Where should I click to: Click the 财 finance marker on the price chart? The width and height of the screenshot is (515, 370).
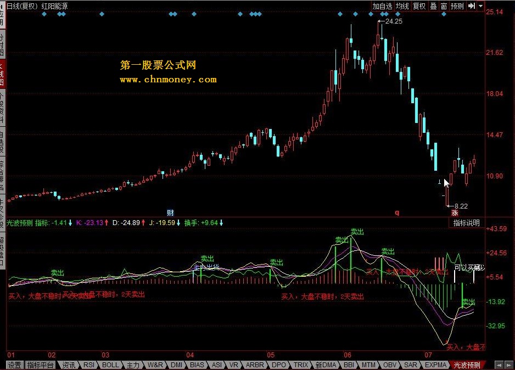(170, 213)
